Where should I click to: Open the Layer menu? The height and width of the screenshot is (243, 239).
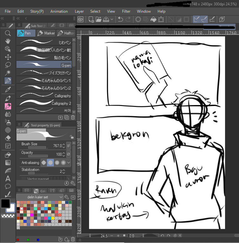[79, 11]
